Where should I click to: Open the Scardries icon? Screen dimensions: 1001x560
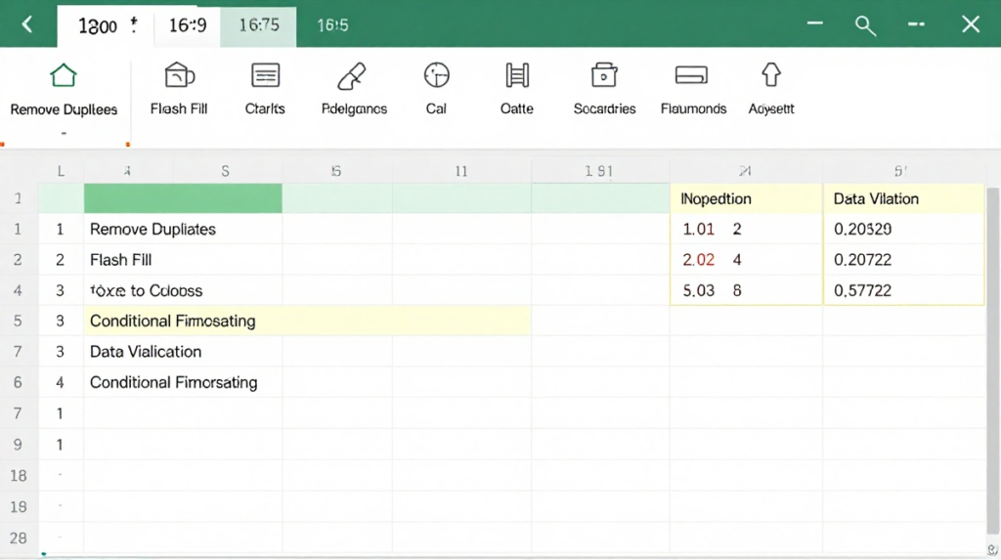604,74
